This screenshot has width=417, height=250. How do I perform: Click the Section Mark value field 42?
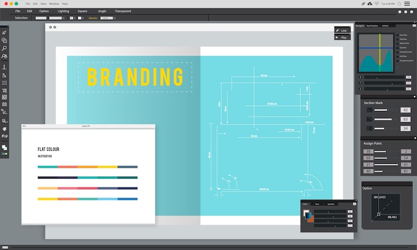(x=405, y=110)
